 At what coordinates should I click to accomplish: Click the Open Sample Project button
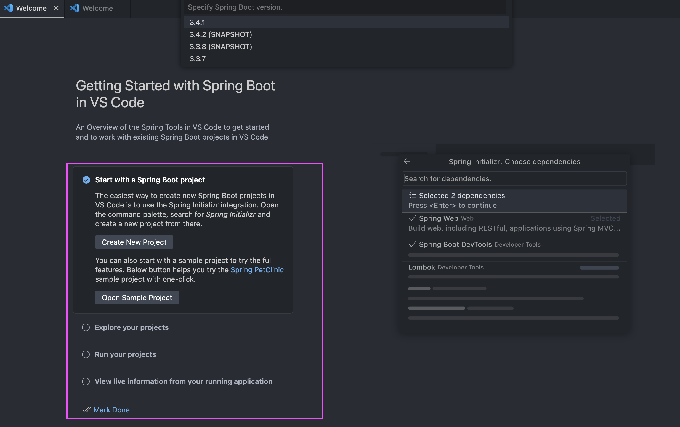(x=137, y=297)
